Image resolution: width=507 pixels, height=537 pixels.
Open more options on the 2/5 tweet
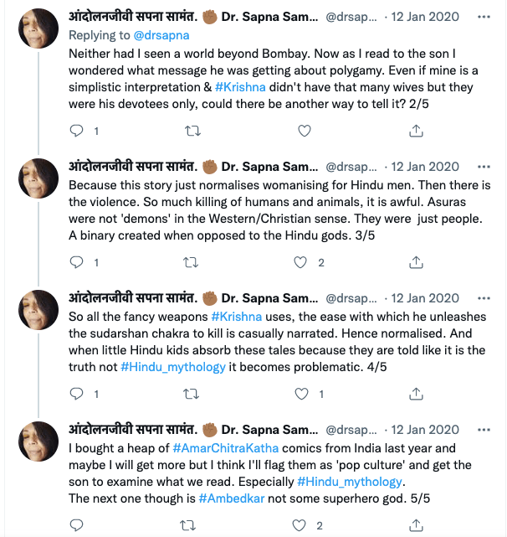pyautogui.click(x=483, y=15)
